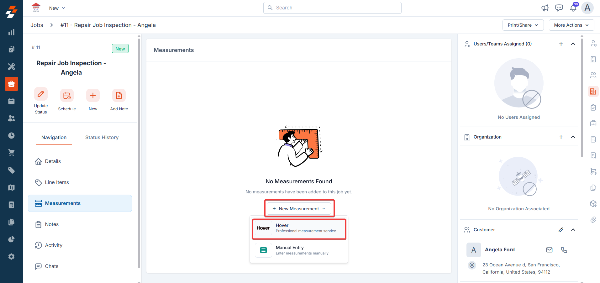Click the Jobs breadcrumb link
This screenshot has height=283, width=600.
(37, 25)
